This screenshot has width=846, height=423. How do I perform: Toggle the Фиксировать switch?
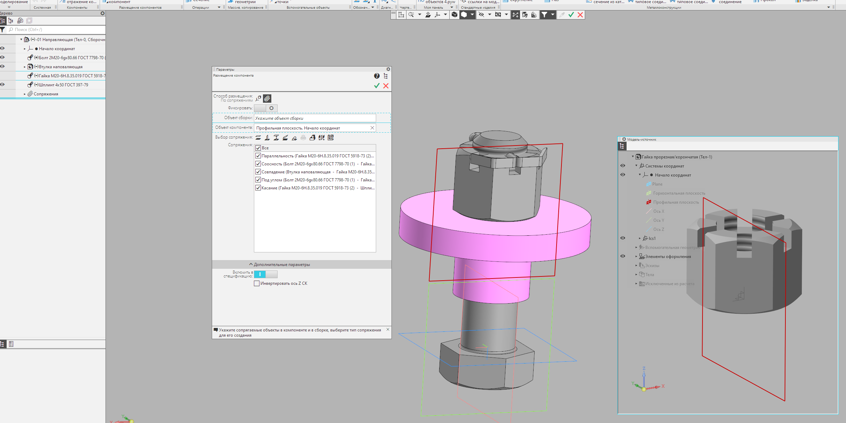tap(266, 108)
